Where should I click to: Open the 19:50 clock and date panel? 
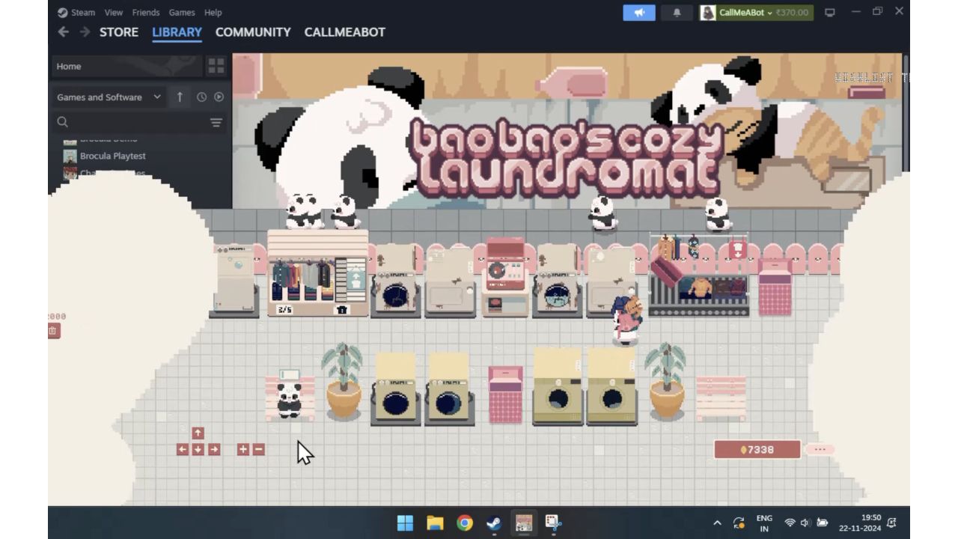pos(861,523)
